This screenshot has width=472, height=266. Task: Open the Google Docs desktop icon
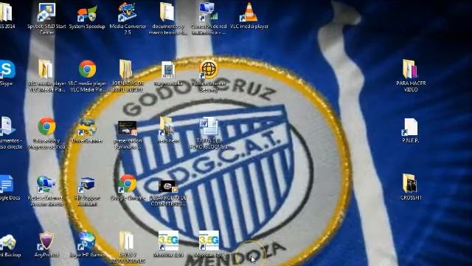[x=6, y=184]
